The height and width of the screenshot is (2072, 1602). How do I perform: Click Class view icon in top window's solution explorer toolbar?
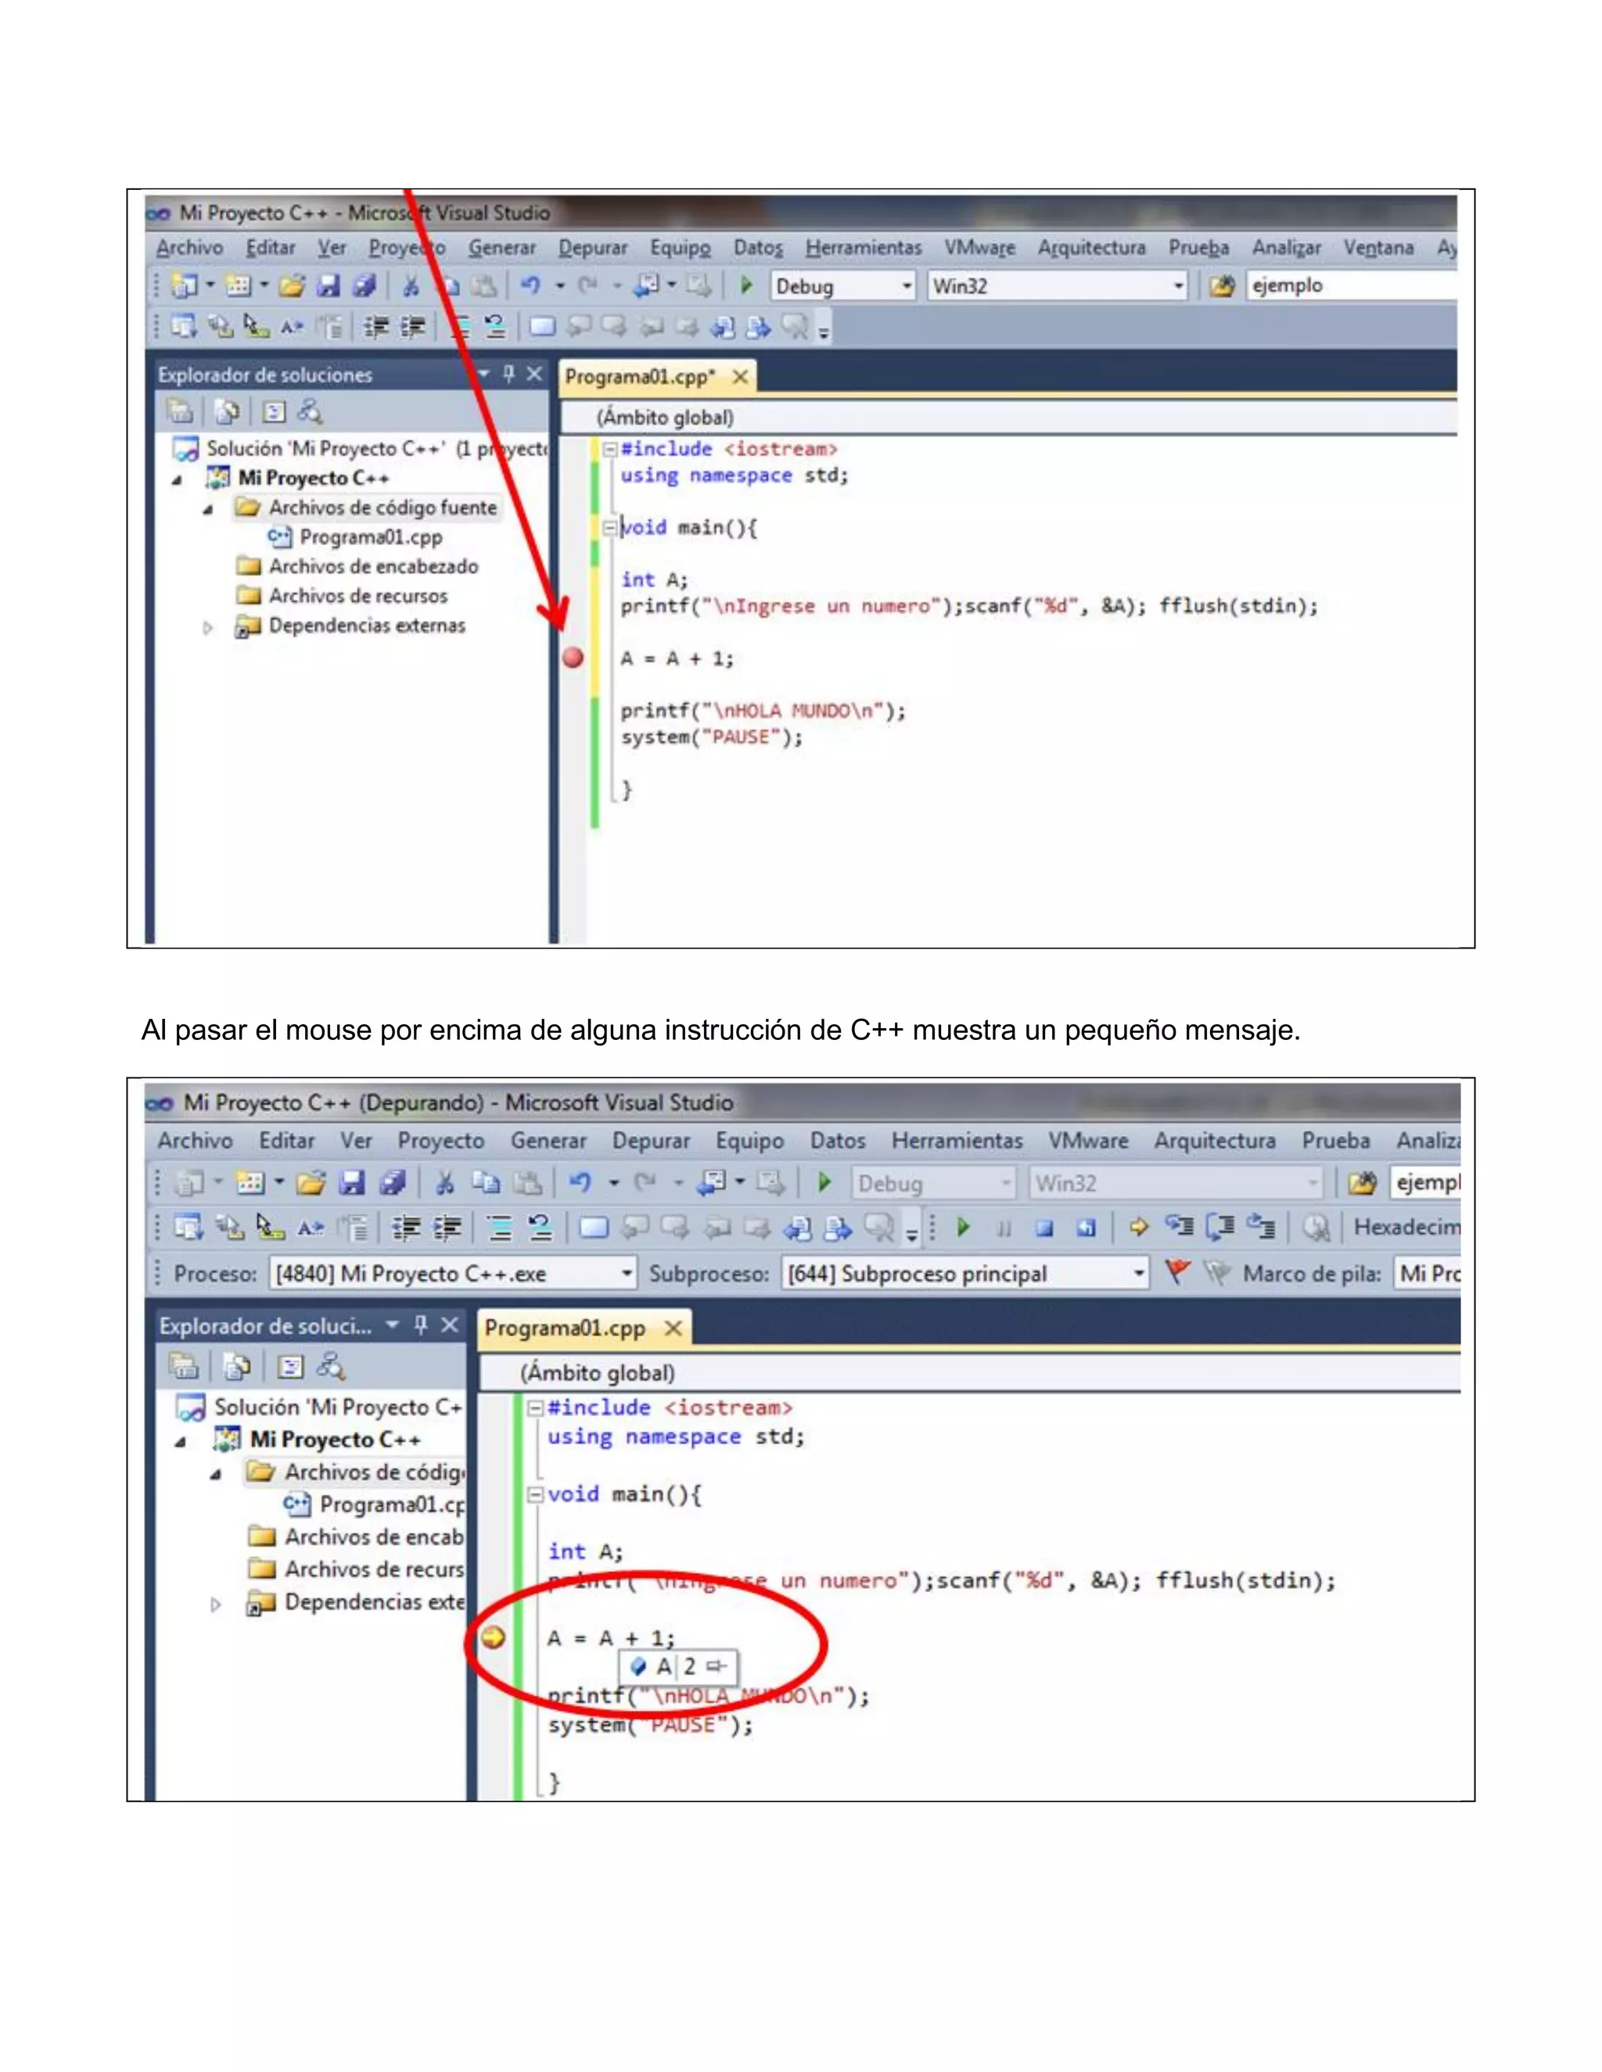click(x=310, y=412)
